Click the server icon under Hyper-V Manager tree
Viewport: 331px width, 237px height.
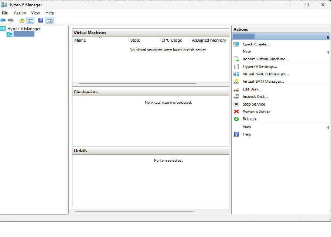(10, 35)
